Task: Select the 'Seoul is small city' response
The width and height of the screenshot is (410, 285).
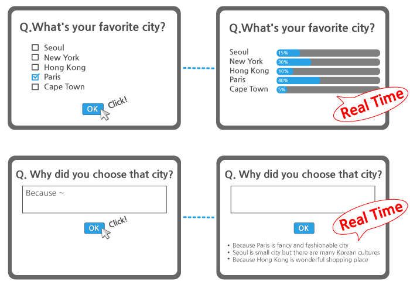Action: tap(306, 252)
